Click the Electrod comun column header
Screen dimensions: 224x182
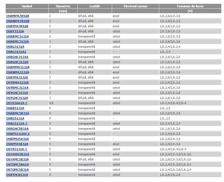[x=135, y=6]
